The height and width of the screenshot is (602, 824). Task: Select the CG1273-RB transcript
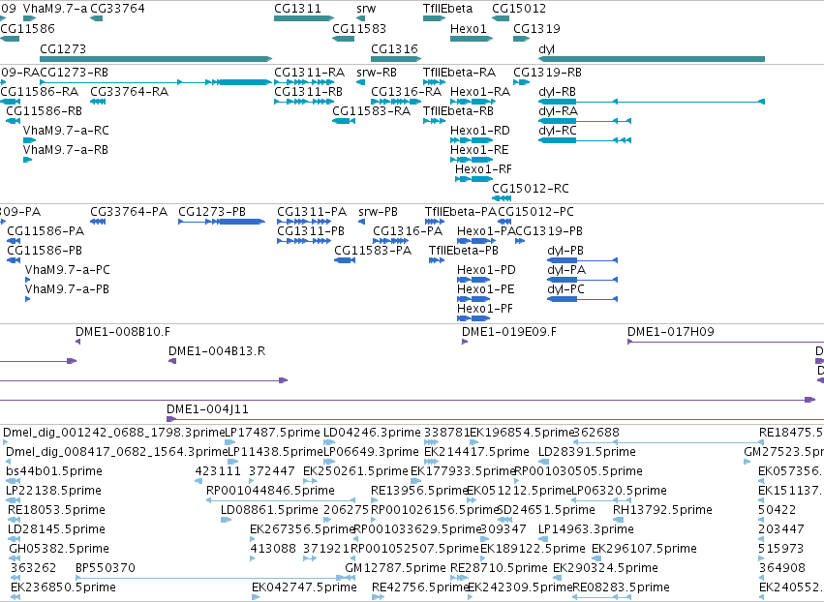(156, 82)
